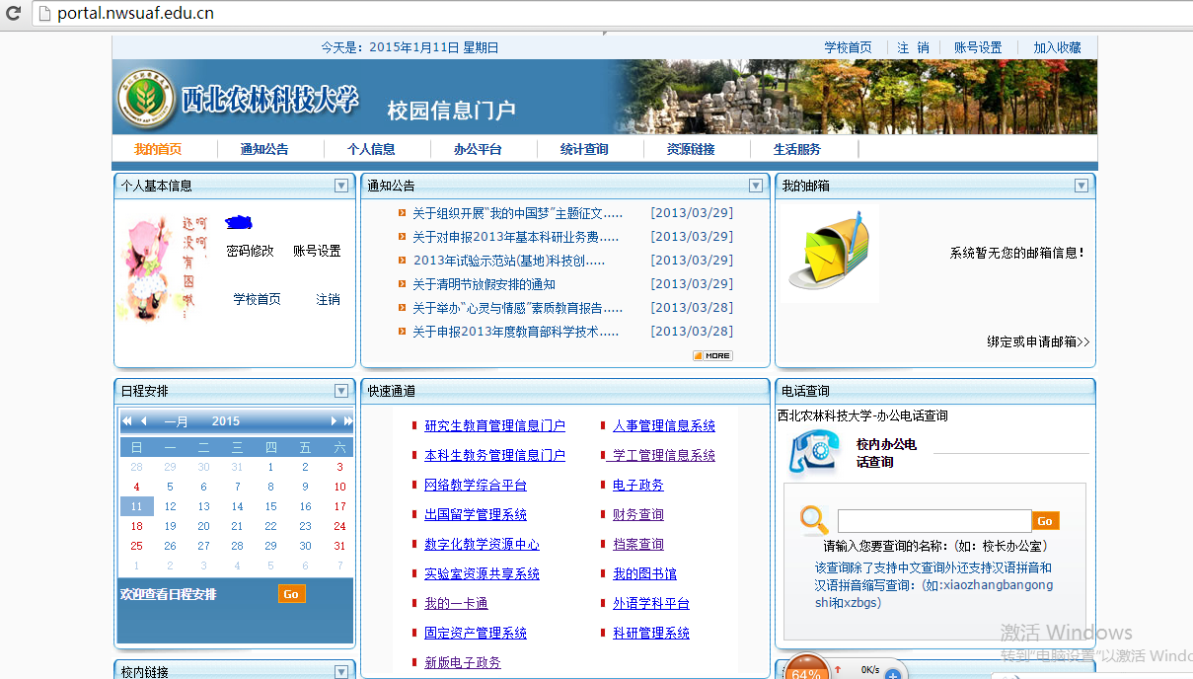
Task: Click 账号设置 in the top bar
Action: tap(978, 47)
